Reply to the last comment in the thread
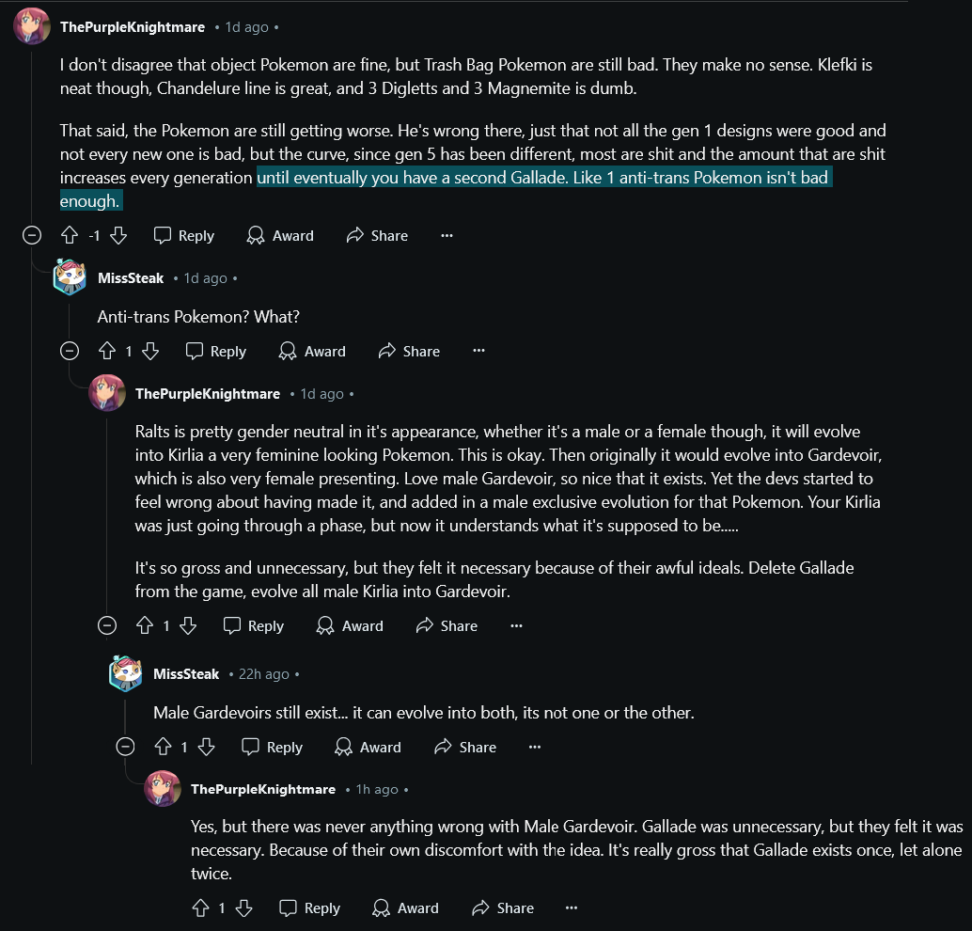Image resolution: width=972 pixels, height=931 pixels. pyautogui.click(x=310, y=908)
